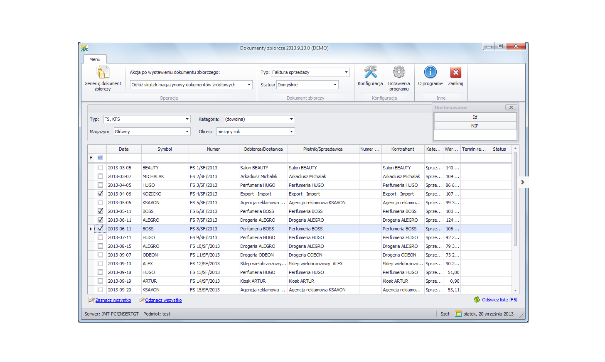Click the application logo in title bar

tap(85, 48)
